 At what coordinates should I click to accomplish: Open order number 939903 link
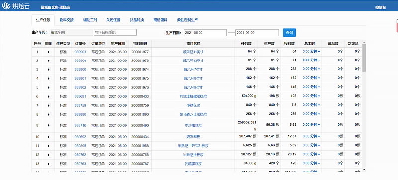[x=80, y=52]
